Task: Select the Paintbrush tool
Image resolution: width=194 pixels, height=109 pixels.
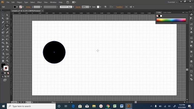Action: coord(3,29)
